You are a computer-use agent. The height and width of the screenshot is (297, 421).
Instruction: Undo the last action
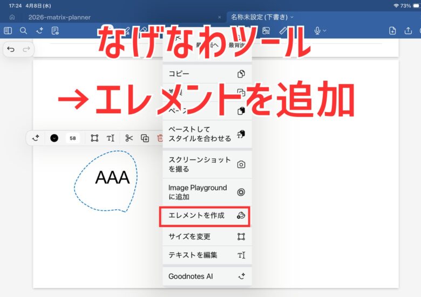pyautogui.click(x=11, y=49)
